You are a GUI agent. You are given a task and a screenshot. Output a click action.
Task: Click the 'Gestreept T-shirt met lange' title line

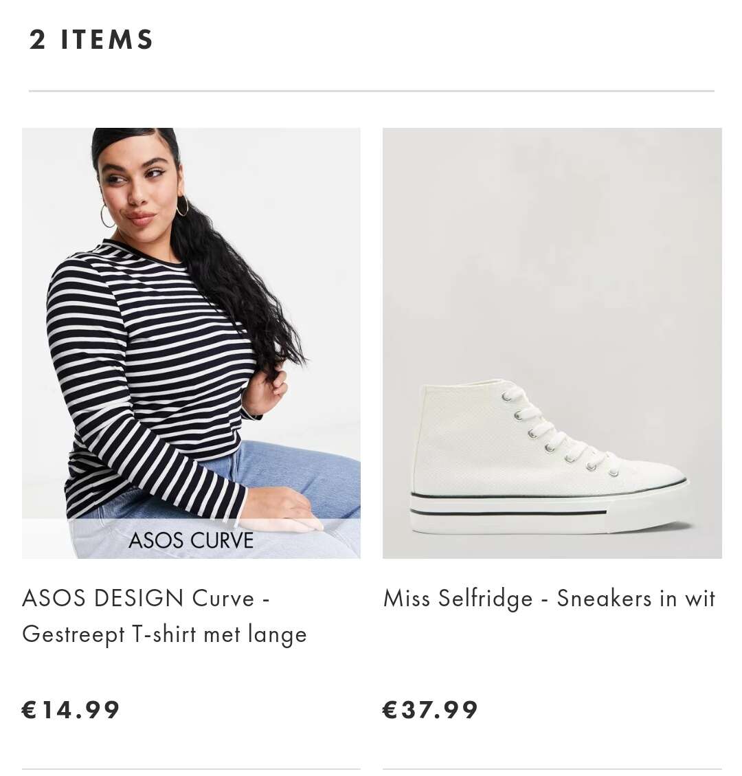click(x=164, y=634)
